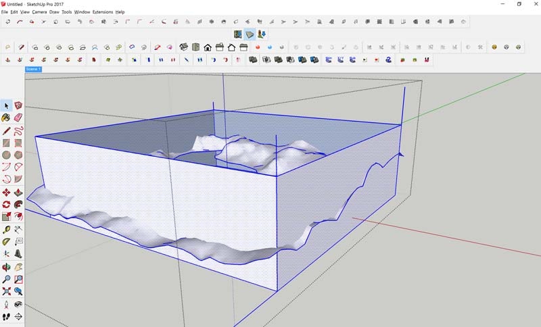
Task: Select the Tape Measure tool
Action: [x=6, y=230]
